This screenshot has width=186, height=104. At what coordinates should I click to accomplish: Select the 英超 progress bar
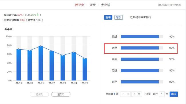[142, 37]
